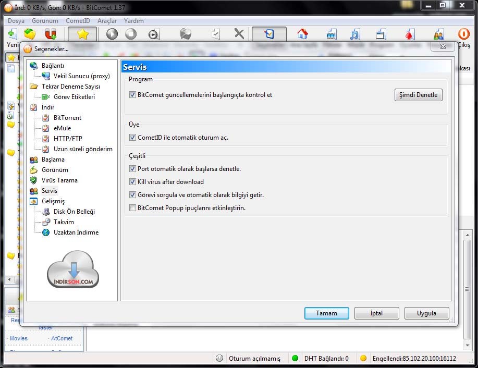The width and height of the screenshot is (478, 368).
Task: Open Uzaktan İndirme settings
Action: [x=76, y=232]
